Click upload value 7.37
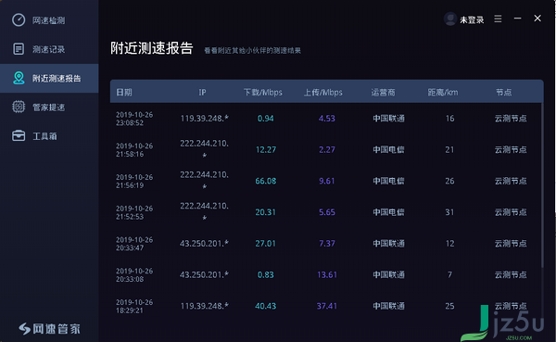556x342 pixels. (326, 243)
